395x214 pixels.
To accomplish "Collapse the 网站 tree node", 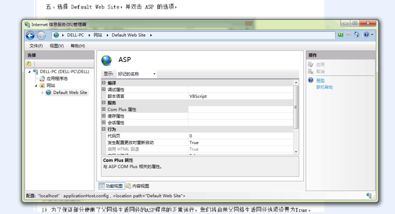I will 36,86.
